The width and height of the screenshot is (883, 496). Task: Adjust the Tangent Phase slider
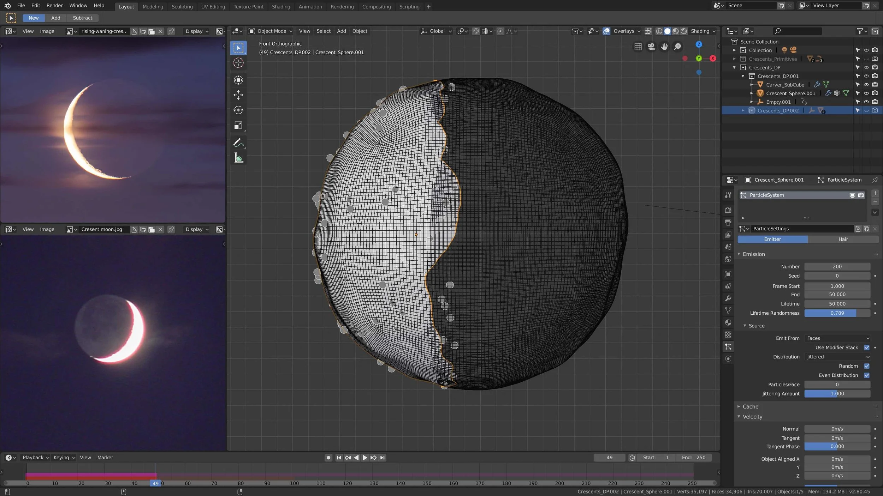(x=837, y=446)
